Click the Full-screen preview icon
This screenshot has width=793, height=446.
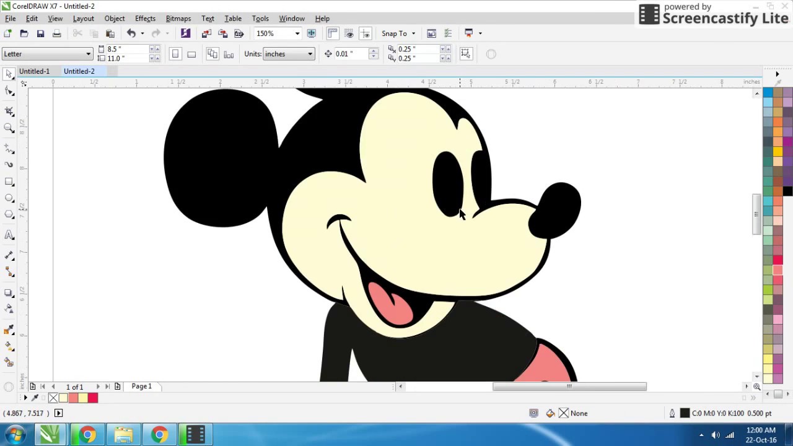[x=312, y=33]
